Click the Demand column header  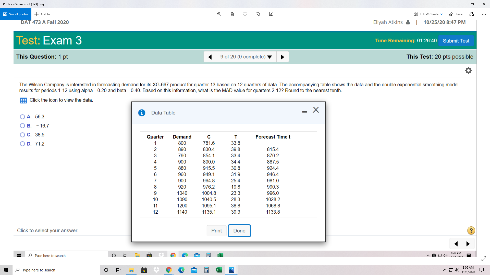point(182,137)
